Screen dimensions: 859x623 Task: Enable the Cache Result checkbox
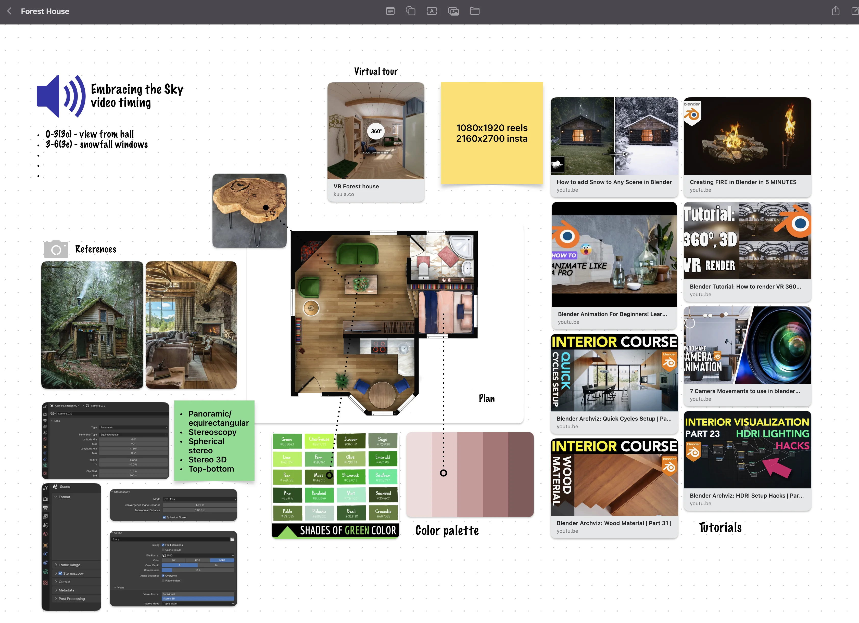[163, 550]
